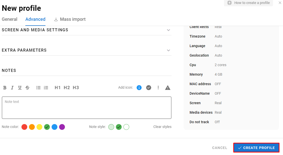Choose red note color

(24, 127)
